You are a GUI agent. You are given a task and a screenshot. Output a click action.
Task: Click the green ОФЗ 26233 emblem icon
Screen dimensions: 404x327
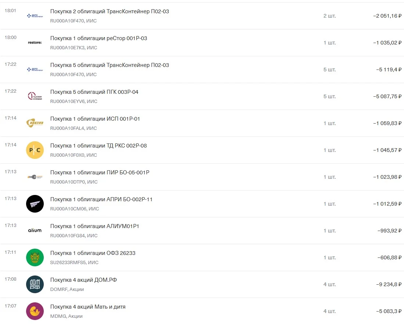click(x=35, y=257)
